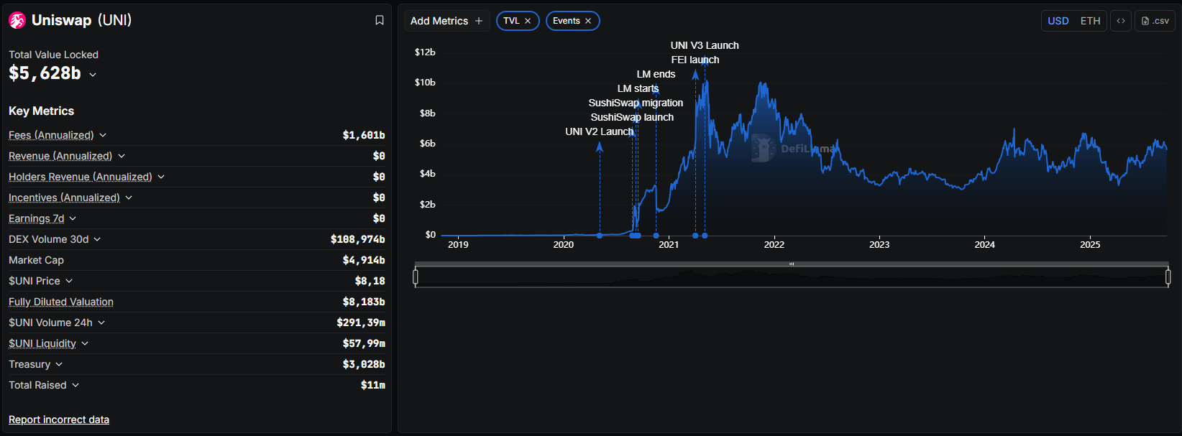Click the FEI launch event label
Screen dimensions: 1182x436
(x=695, y=60)
